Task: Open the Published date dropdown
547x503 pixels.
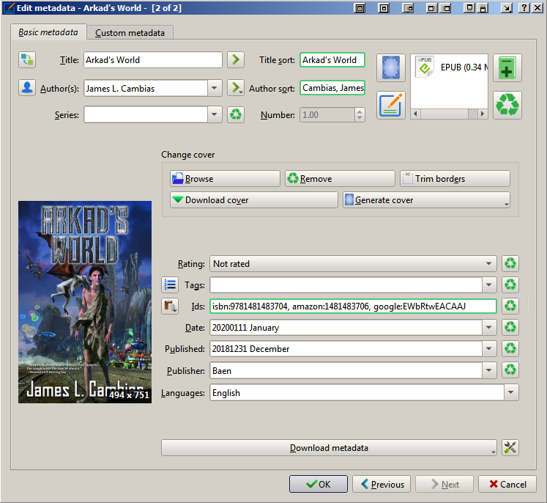Action: (x=488, y=348)
